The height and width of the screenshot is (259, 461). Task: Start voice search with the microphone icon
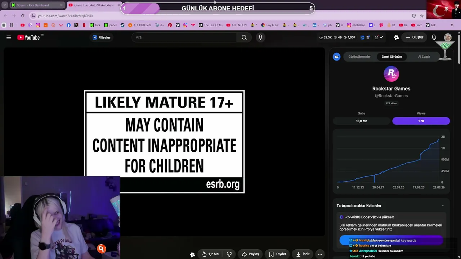260,37
